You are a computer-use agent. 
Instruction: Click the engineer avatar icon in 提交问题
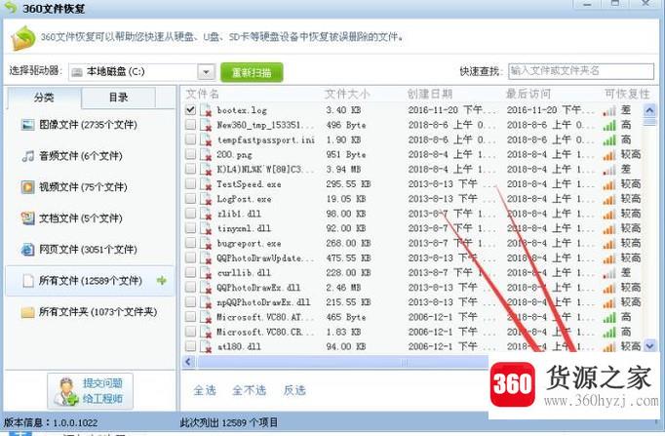pyautogui.click(x=66, y=391)
